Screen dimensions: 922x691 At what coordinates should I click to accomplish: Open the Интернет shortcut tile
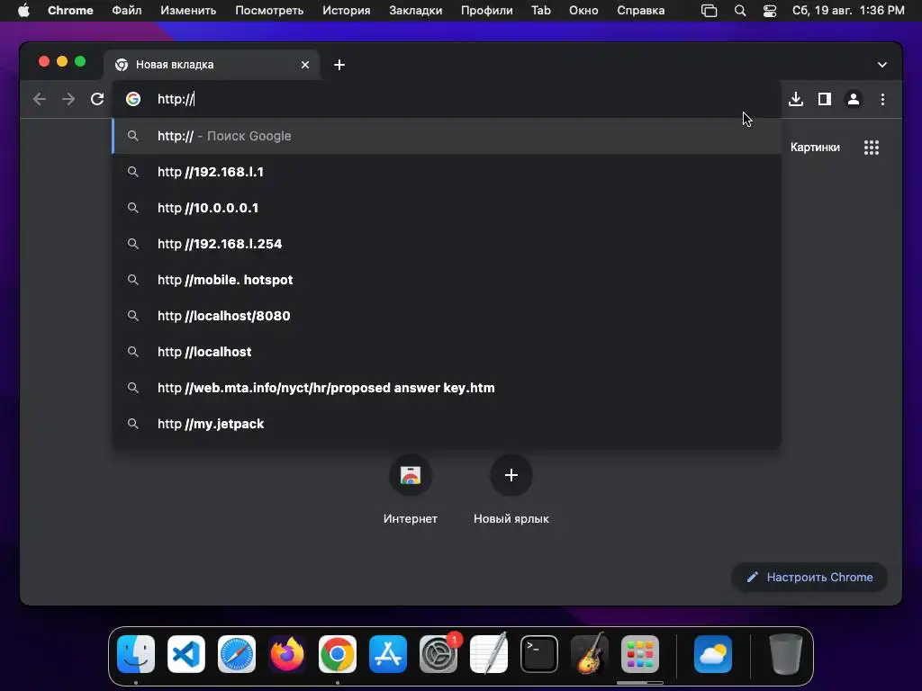point(411,489)
